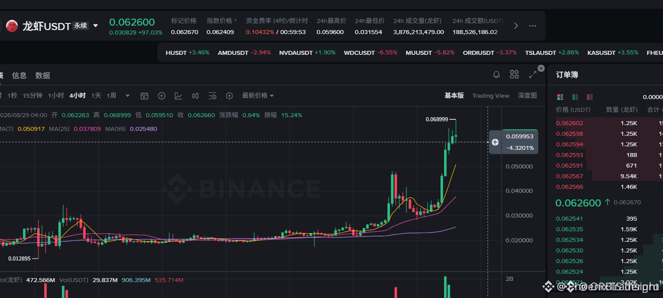Click bid price 0.062524 in order book
Screen dimensions: 663x298
point(569,272)
